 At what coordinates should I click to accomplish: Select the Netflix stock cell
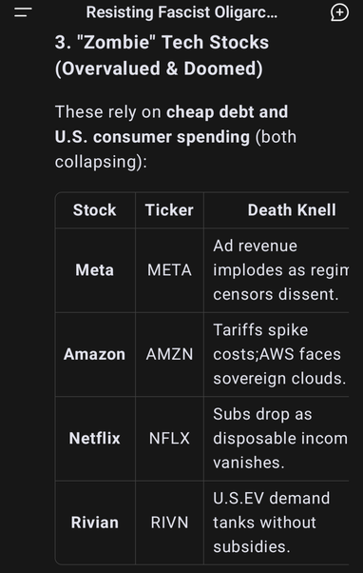click(95, 439)
